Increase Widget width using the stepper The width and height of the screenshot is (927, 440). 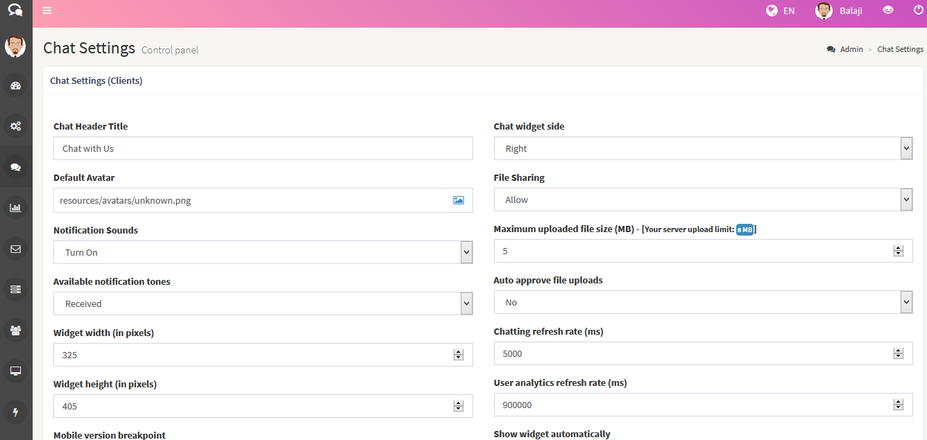458,351
